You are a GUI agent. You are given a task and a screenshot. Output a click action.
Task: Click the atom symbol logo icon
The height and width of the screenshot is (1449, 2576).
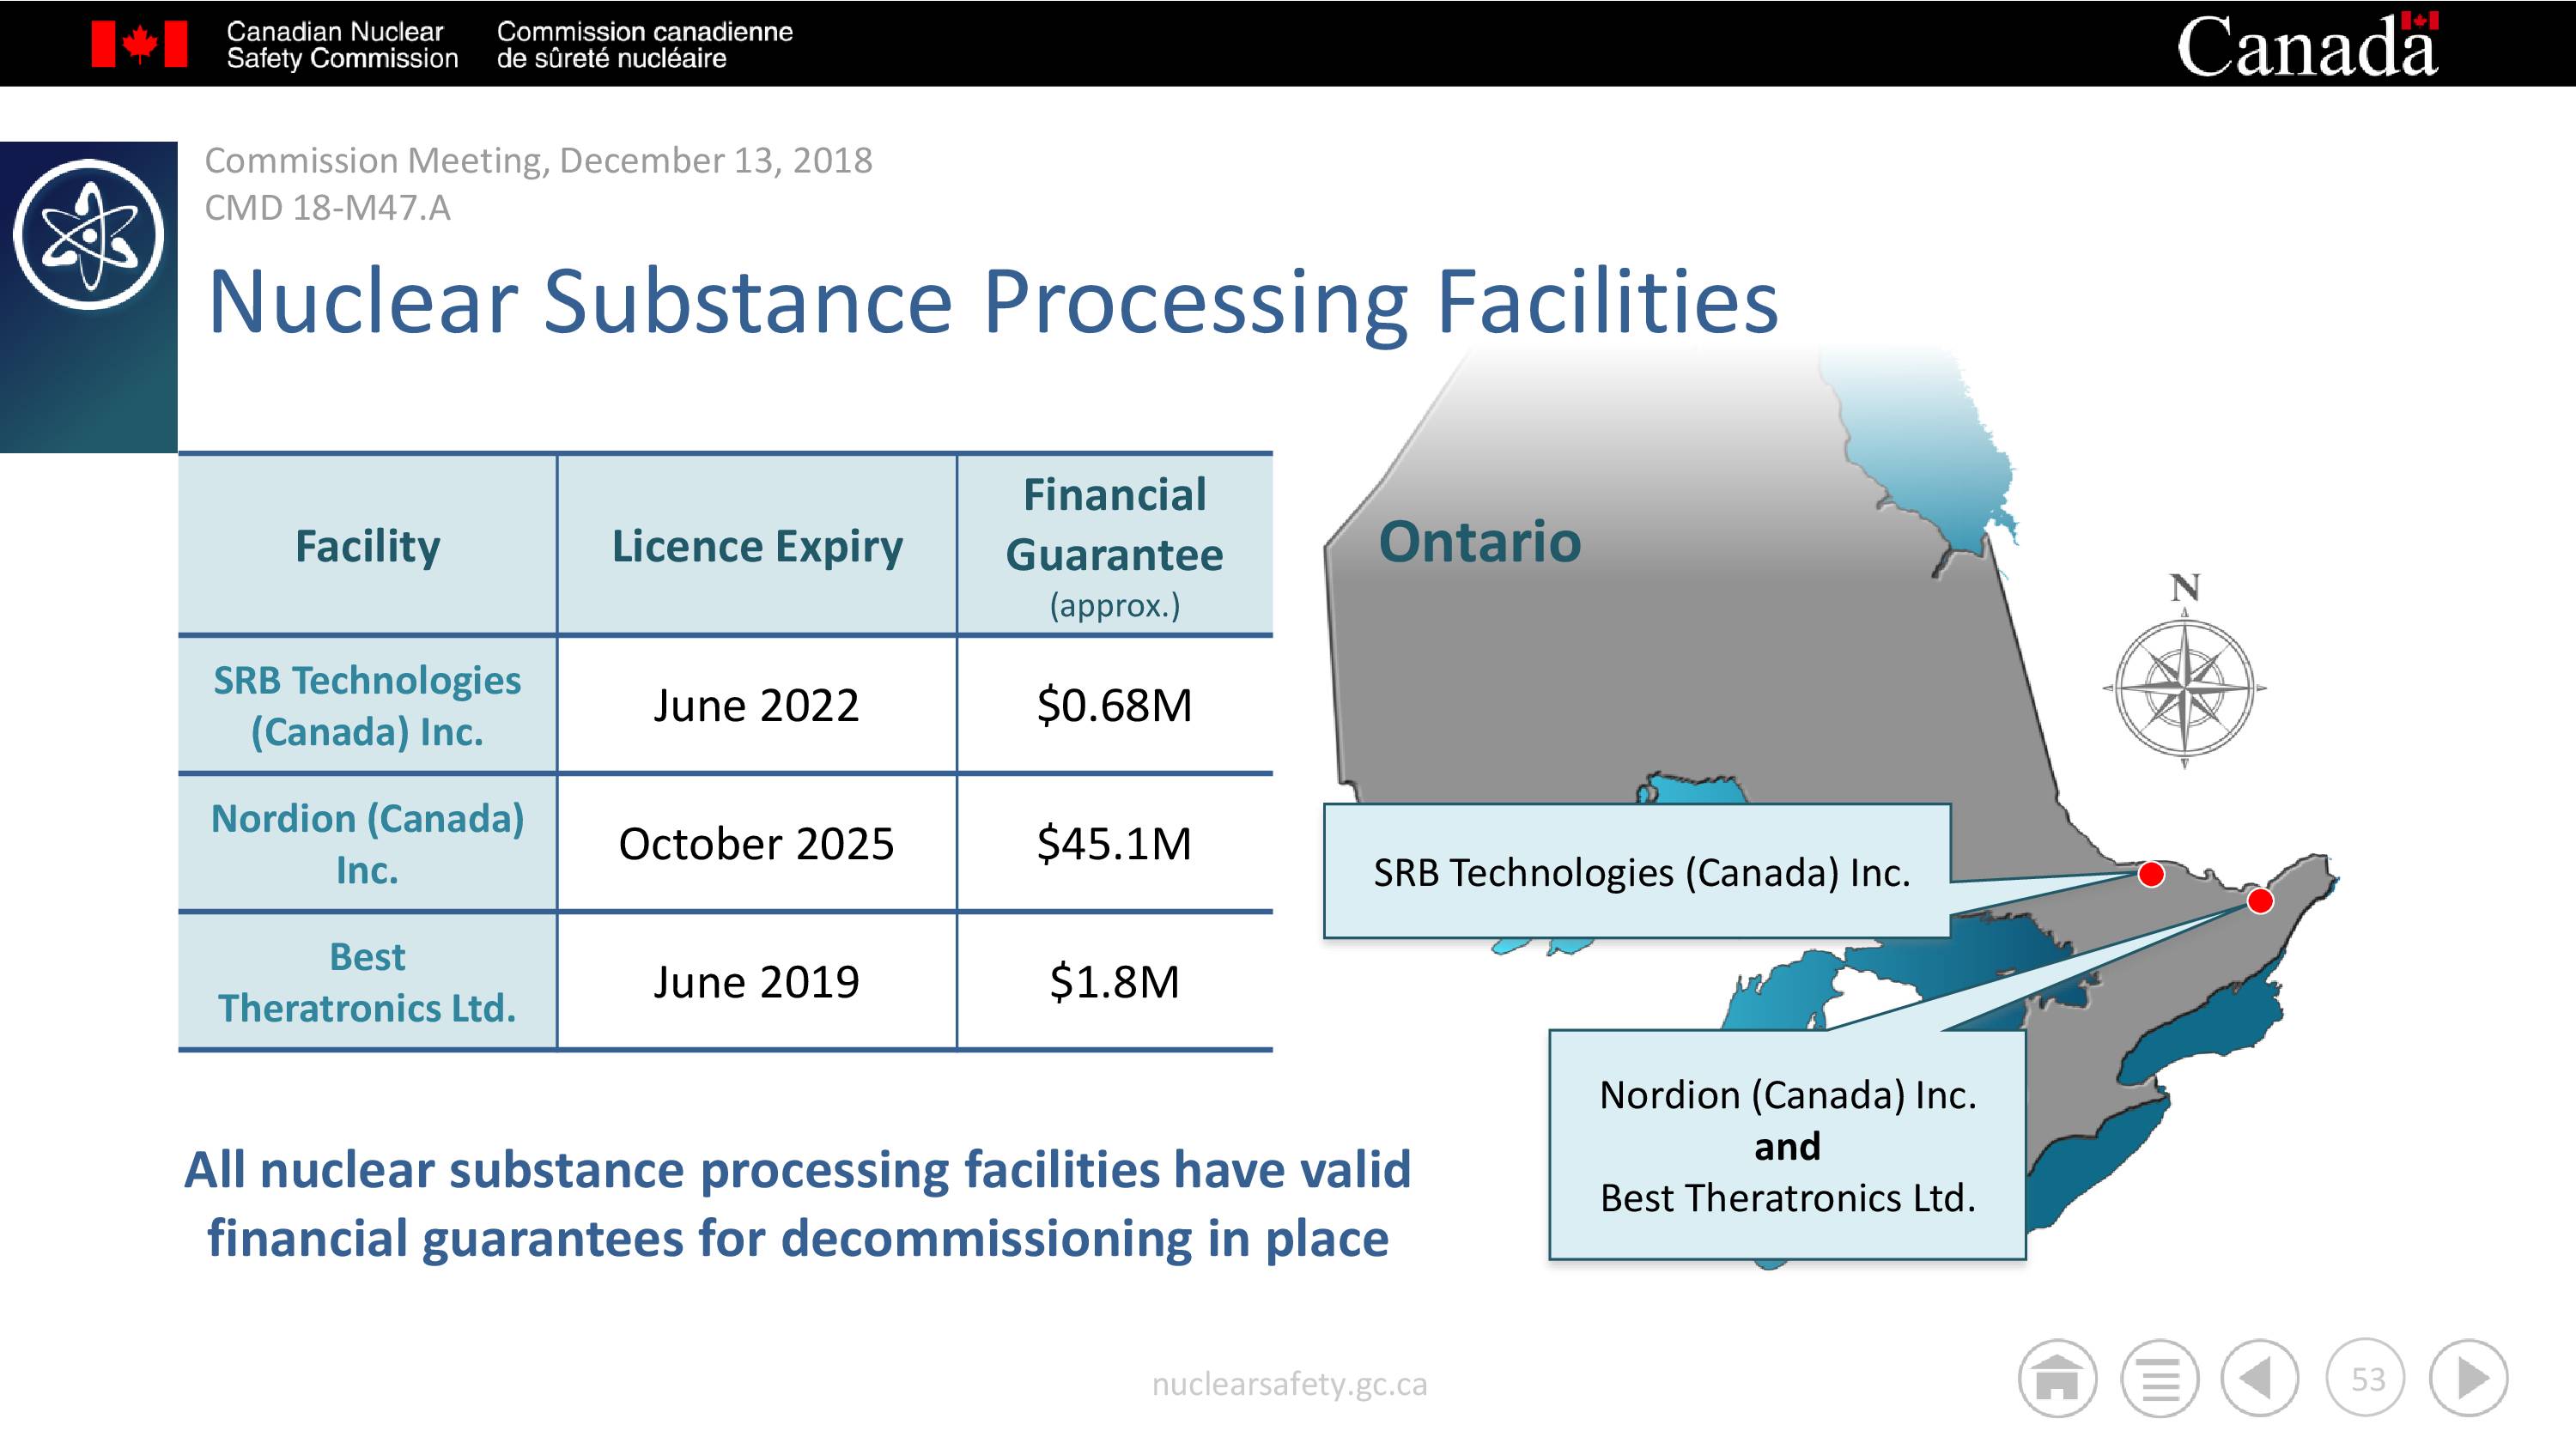[89, 234]
